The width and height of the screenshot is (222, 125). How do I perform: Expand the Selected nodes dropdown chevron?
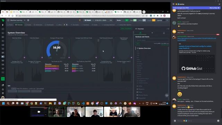pos(167,20)
